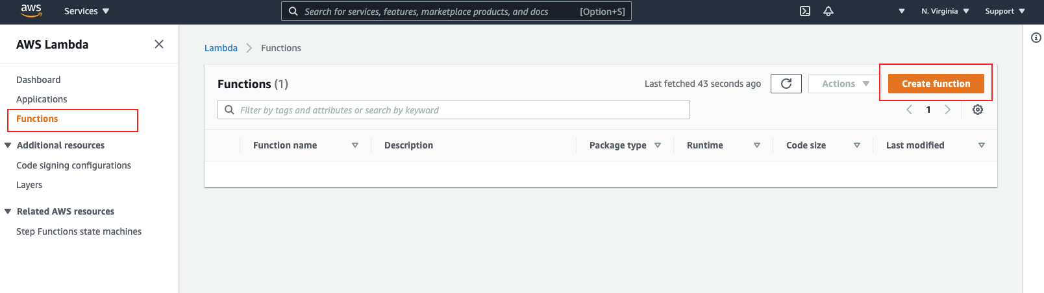Collapse the Additional resources section

tap(8, 145)
